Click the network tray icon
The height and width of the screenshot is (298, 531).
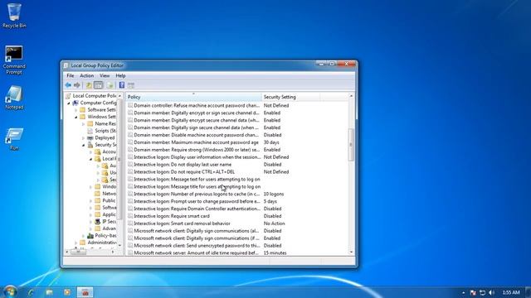(x=482, y=292)
